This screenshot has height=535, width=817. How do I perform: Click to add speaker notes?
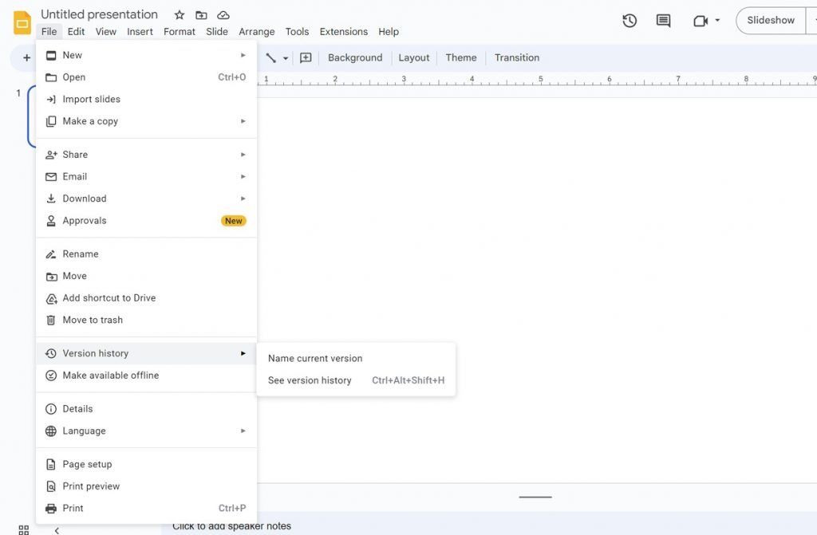tap(232, 526)
